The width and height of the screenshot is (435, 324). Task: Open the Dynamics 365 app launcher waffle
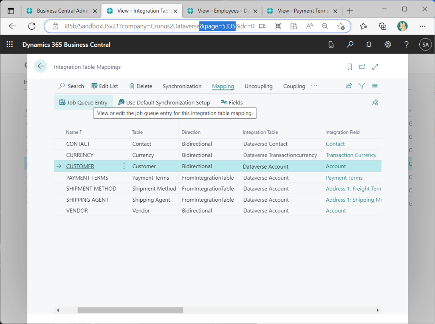tap(10, 45)
